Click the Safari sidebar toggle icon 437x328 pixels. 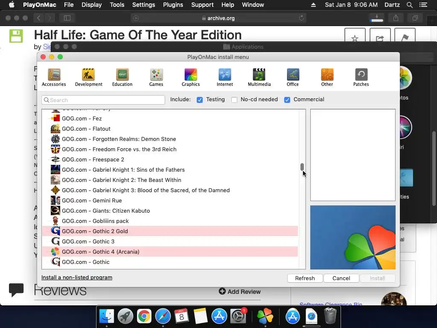(x=67, y=18)
